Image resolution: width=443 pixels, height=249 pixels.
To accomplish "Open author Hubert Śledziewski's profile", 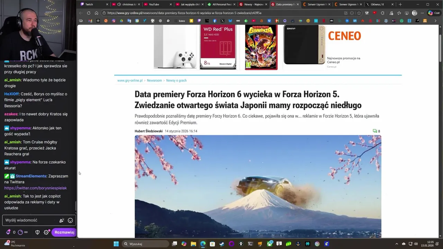I will [148, 131].
